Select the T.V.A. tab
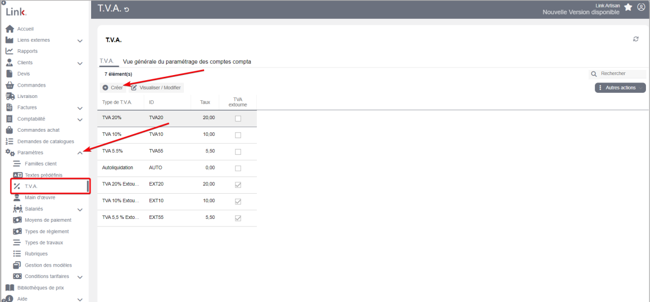The width and height of the screenshot is (650, 302). tap(107, 61)
